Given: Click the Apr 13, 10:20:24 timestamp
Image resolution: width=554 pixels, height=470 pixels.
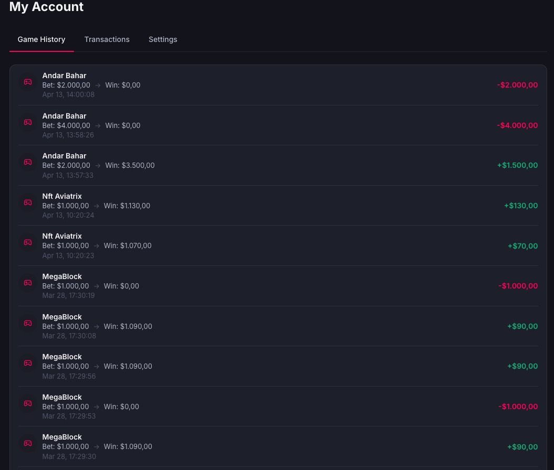Looking at the screenshot, I should coord(68,215).
